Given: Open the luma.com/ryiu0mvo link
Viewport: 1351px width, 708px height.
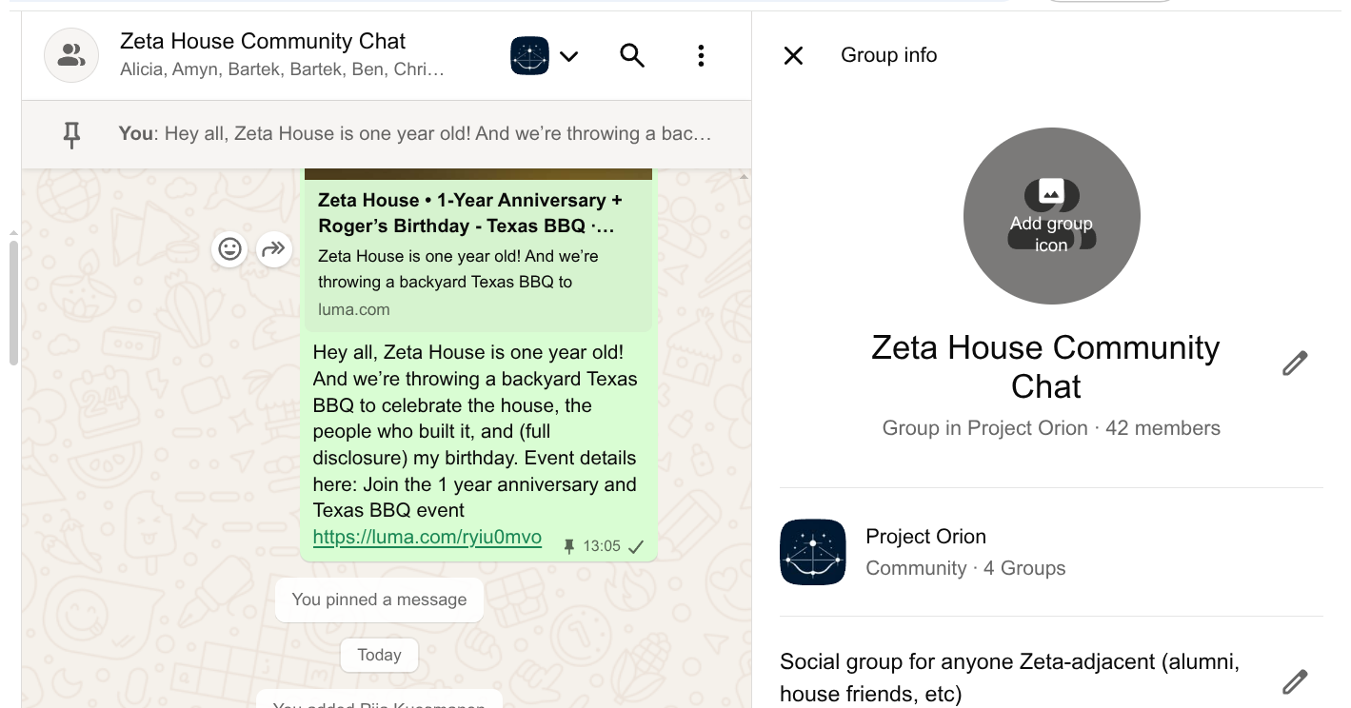Looking at the screenshot, I should (427, 538).
